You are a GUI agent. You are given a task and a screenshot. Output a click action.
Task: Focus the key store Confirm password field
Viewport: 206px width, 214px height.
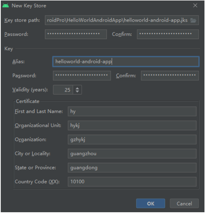pos(168,34)
